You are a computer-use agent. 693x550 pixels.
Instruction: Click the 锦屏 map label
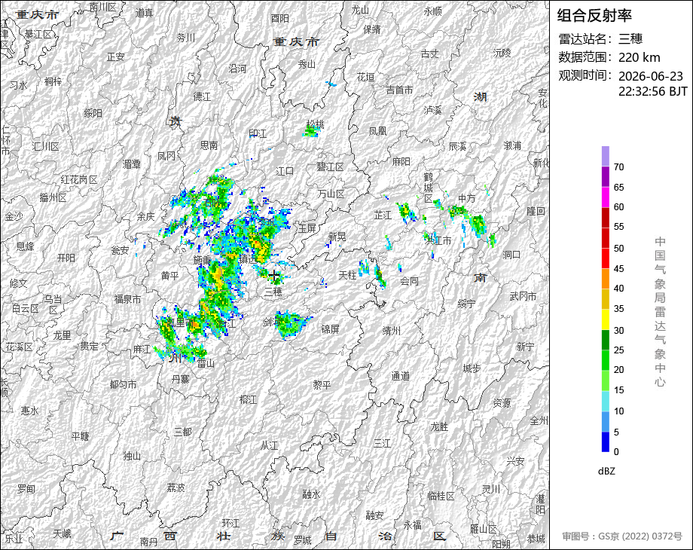click(330, 329)
